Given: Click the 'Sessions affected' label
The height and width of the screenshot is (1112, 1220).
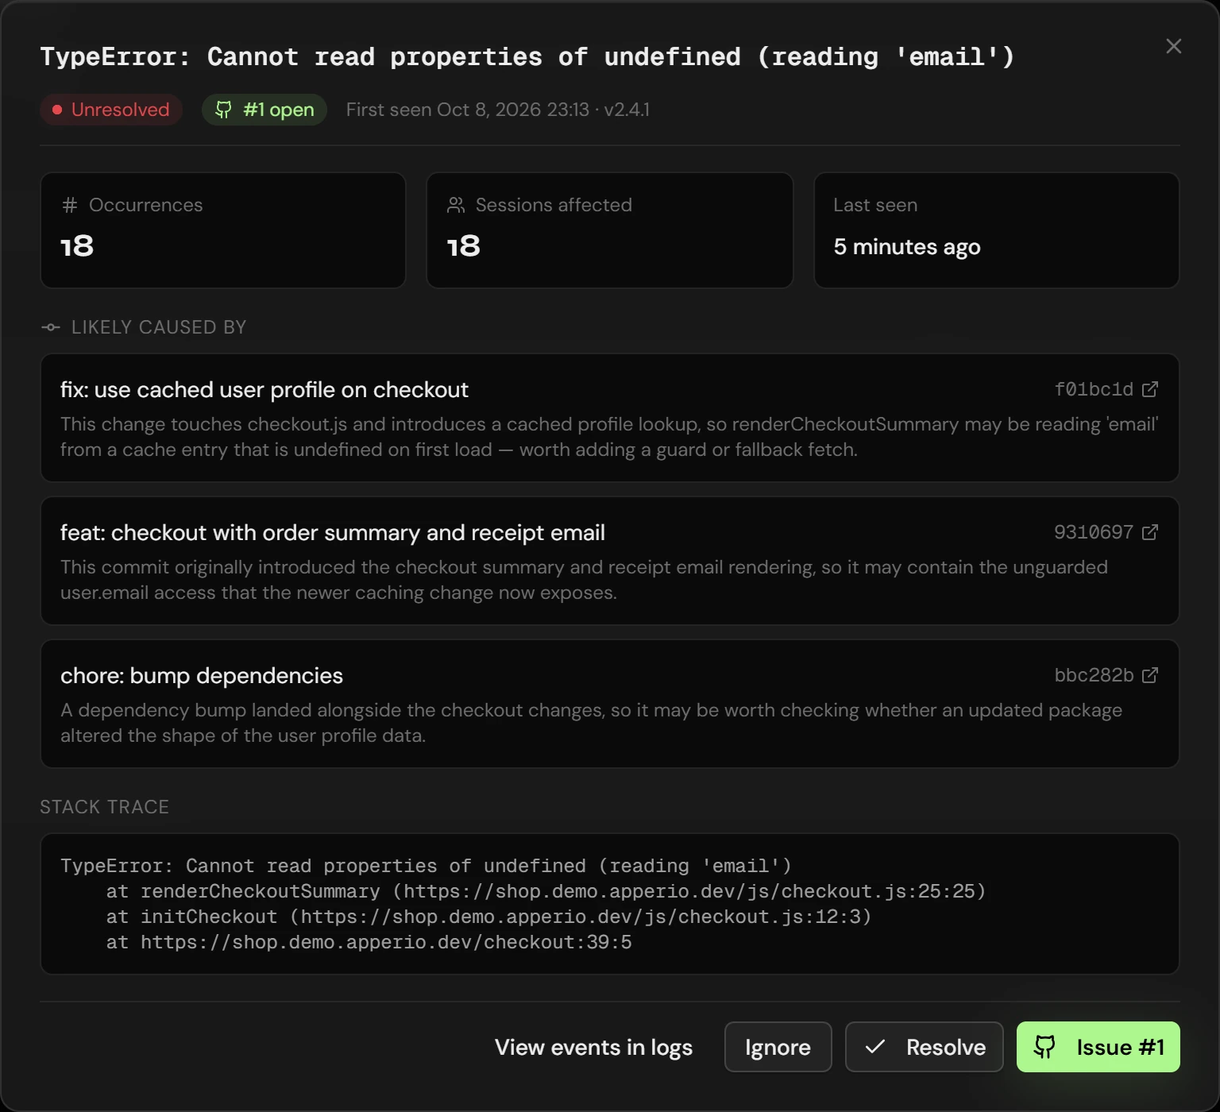Looking at the screenshot, I should (x=554, y=205).
